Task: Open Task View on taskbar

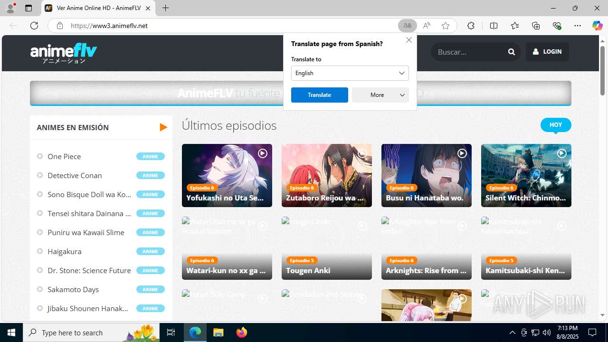Action: (171, 332)
